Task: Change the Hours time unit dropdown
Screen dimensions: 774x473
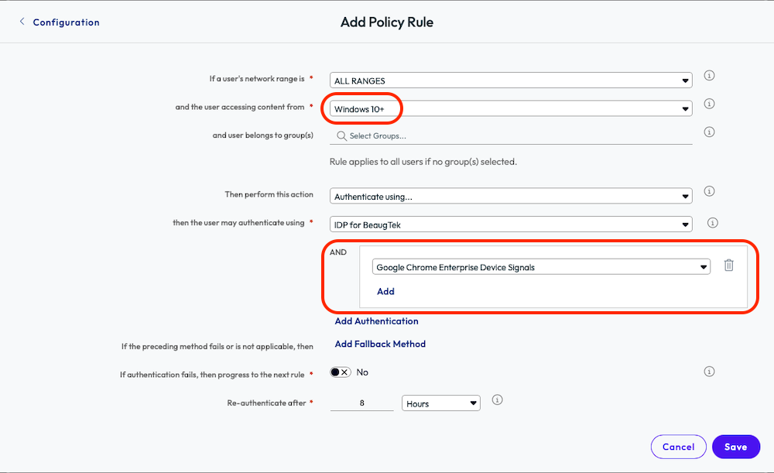Action: point(441,403)
